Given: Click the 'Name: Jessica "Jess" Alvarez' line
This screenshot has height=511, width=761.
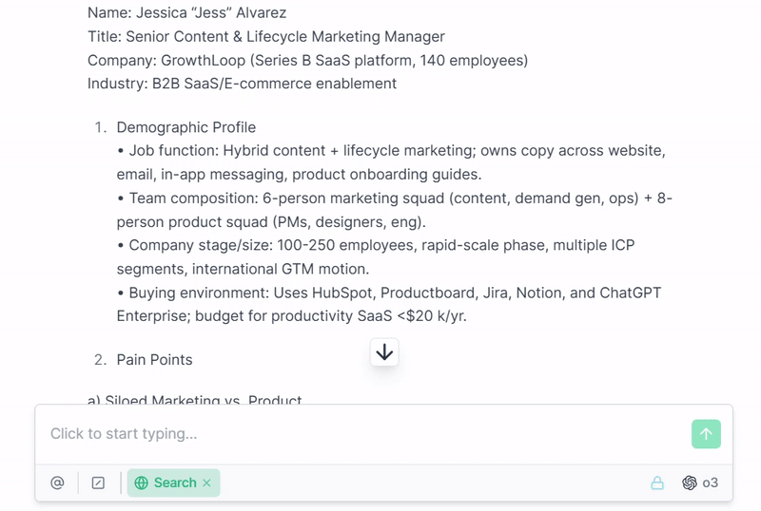Looking at the screenshot, I should coord(186,12).
